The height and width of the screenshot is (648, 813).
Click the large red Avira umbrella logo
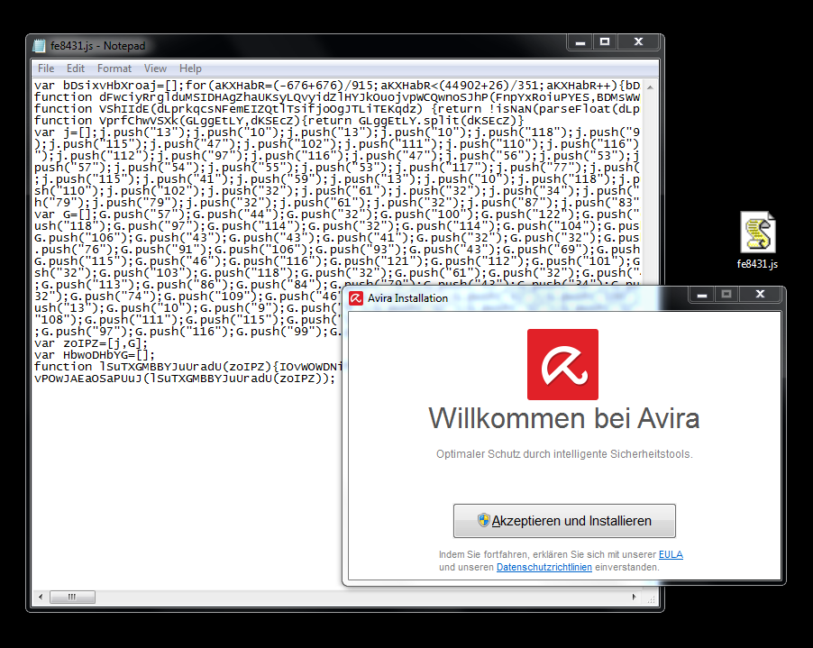coord(562,364)
